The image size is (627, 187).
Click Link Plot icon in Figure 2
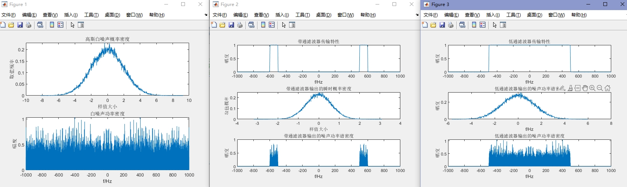251,25
